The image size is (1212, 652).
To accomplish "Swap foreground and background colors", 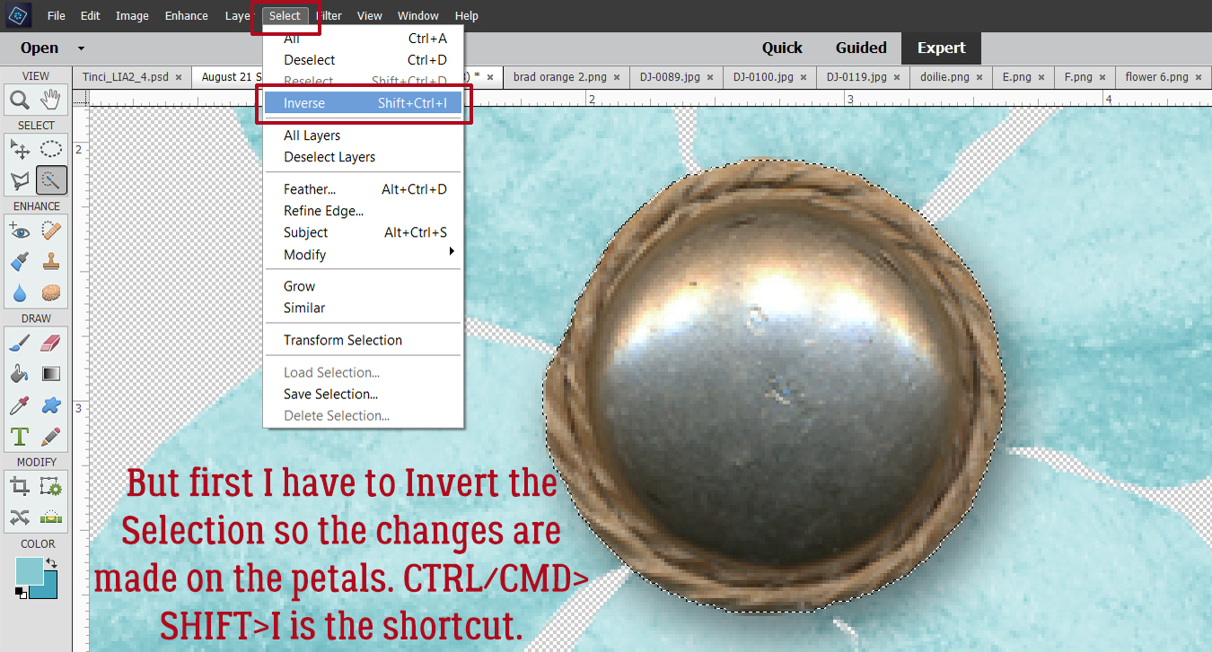I will [52, 563].
